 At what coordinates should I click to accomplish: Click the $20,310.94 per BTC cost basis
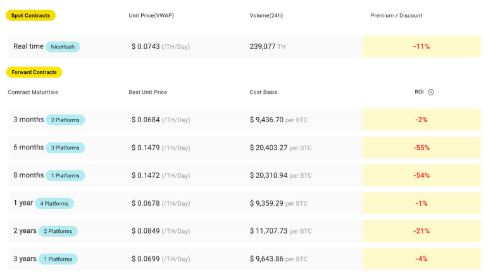[x=280, y=175]
